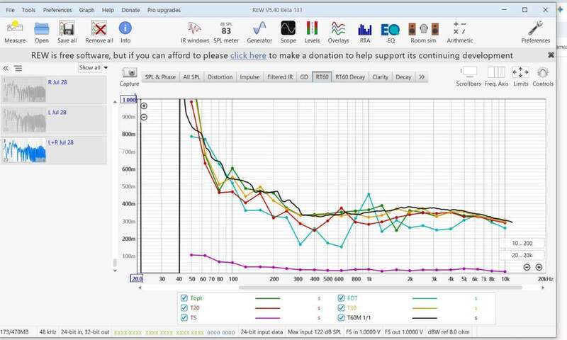Open the RTA analyzer

[x=365, y=32]
